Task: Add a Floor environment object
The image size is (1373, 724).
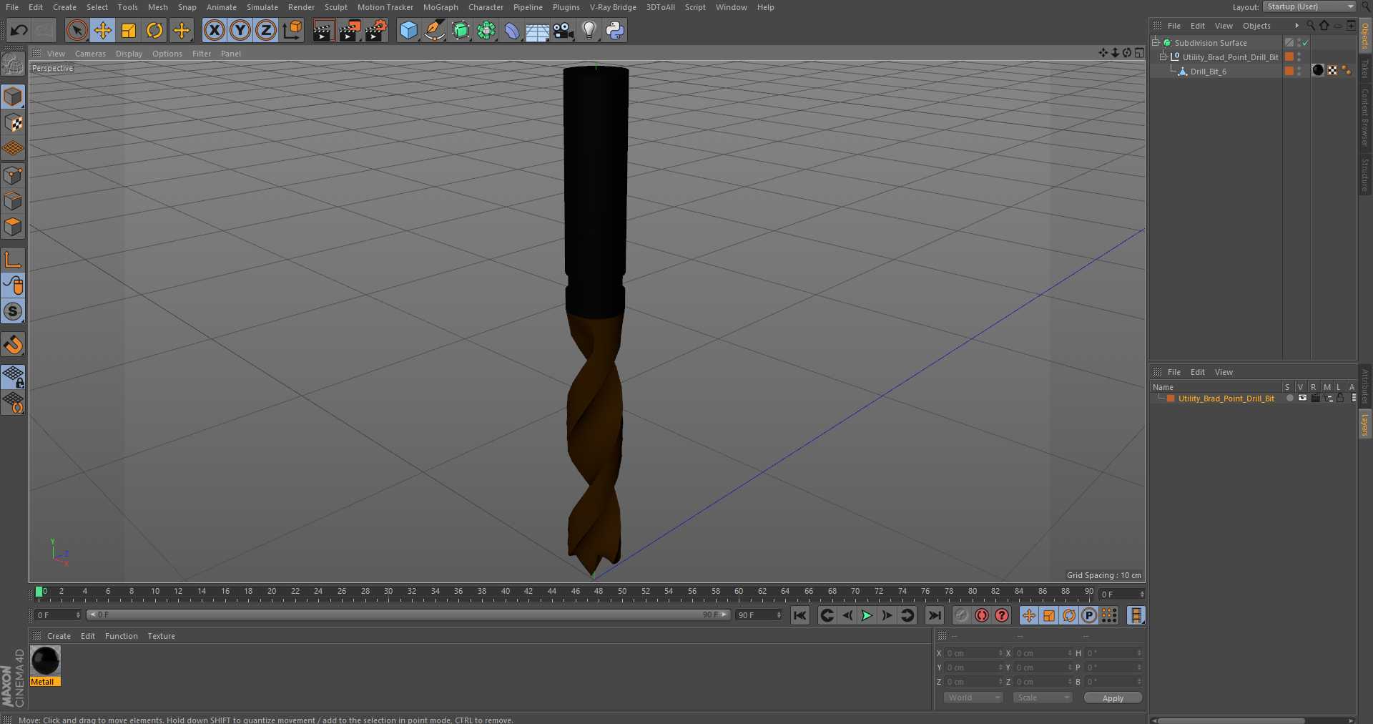Action: (x=537, y=30)
